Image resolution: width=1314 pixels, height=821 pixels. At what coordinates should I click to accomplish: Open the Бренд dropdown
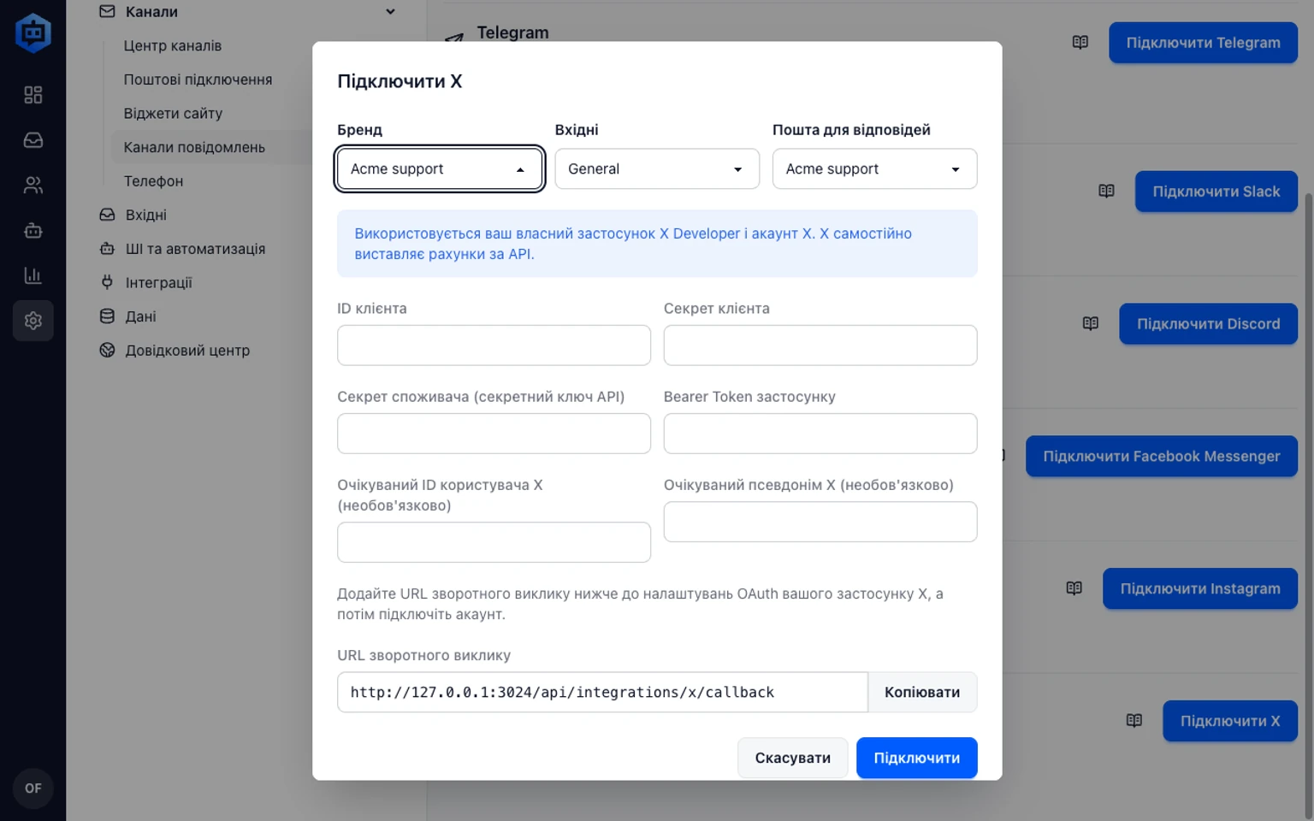(x=440, y=169)
